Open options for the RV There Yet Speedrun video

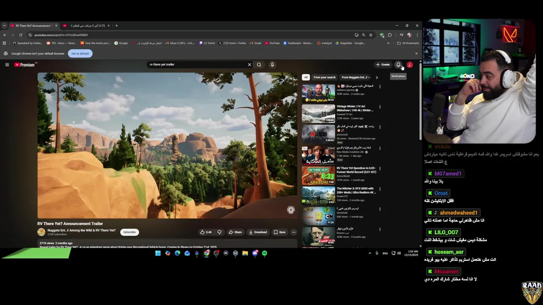click(x=380, y=169)
